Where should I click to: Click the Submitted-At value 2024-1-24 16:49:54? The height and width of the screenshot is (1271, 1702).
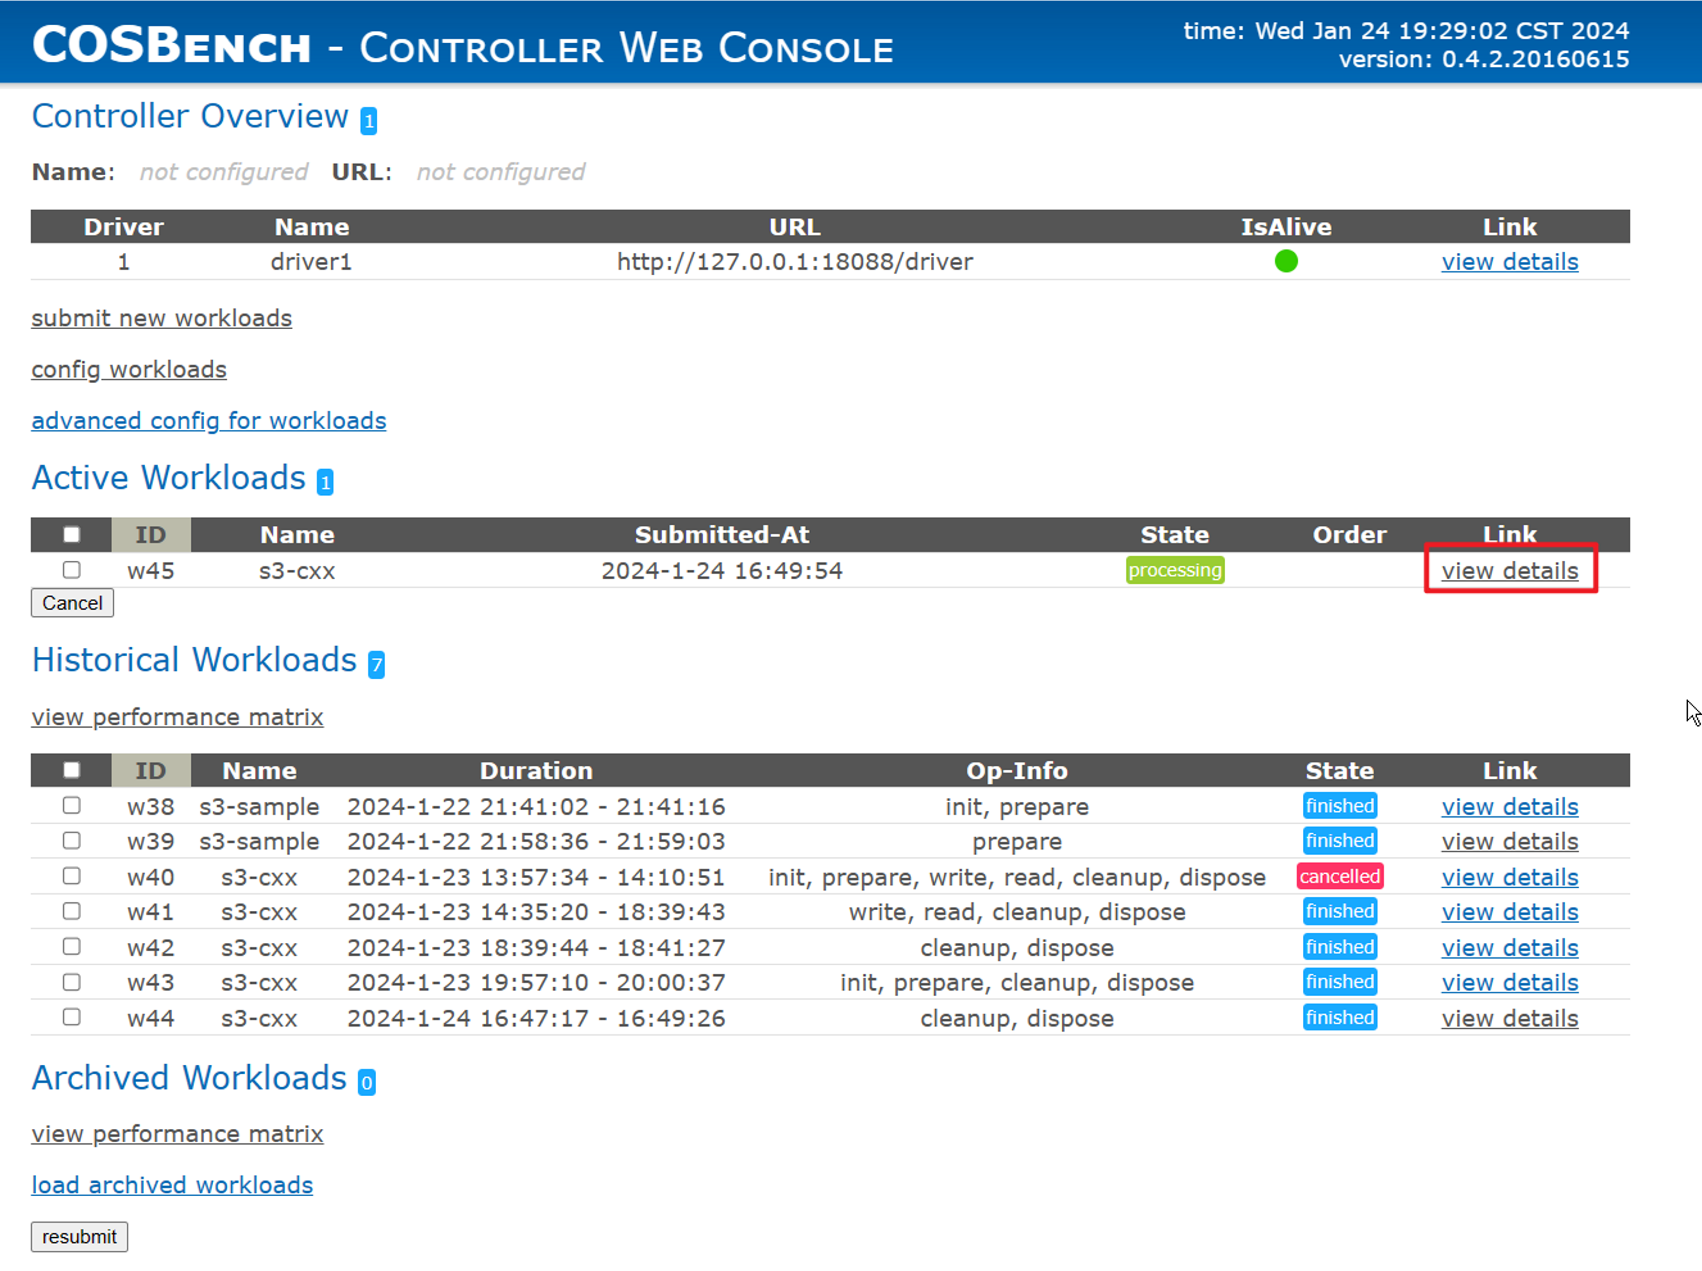point(721,571)
